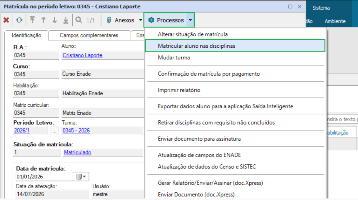Screen dimensions: 358x200
Task: Switch to Identificação tab
Action: tap(26, 35)
